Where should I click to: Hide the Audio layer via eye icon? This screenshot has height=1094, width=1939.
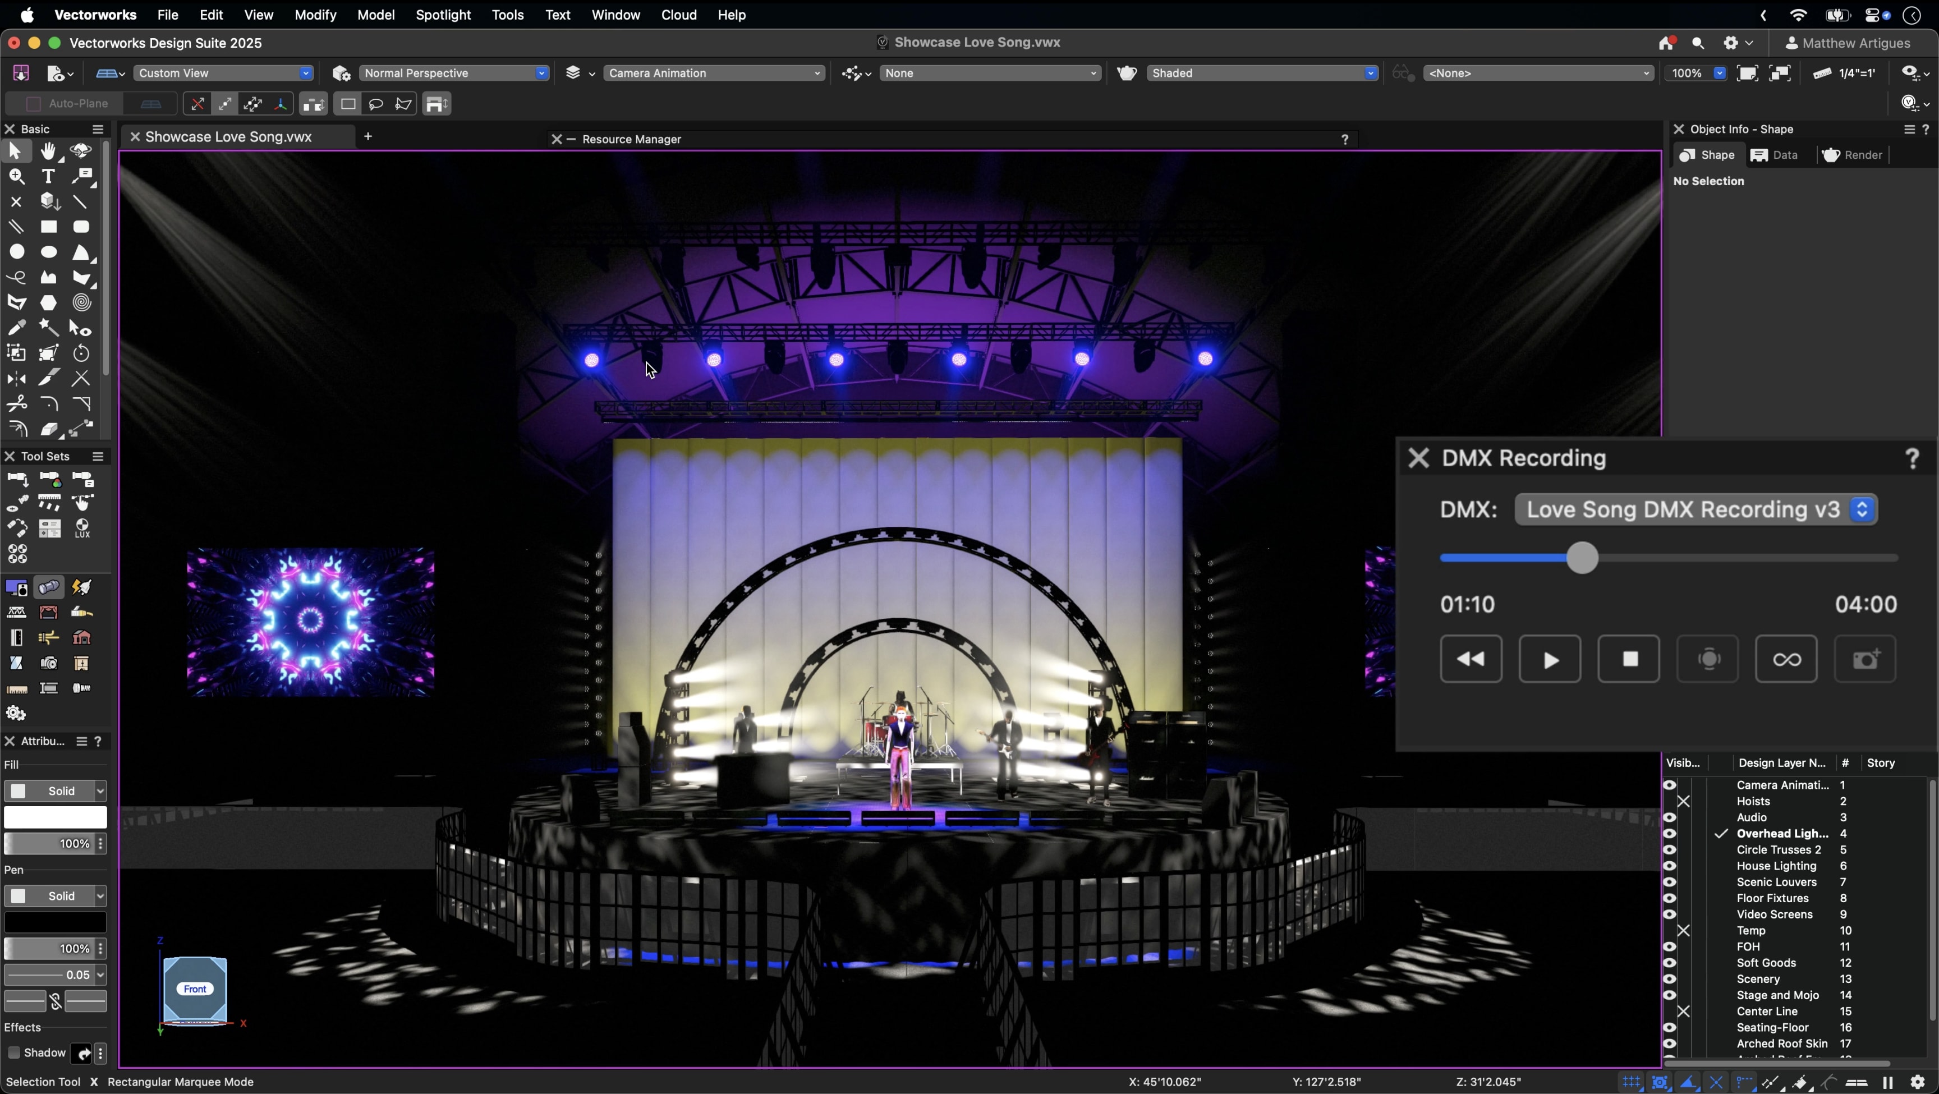(x=1670, y=817)
